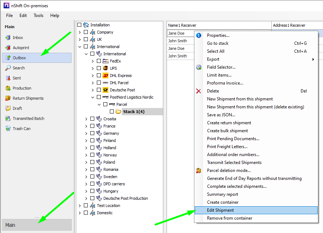This screenshot has height=233, width=323.
Task: Click the Deutsche Post horn icon
Action: tap(105, 90)
